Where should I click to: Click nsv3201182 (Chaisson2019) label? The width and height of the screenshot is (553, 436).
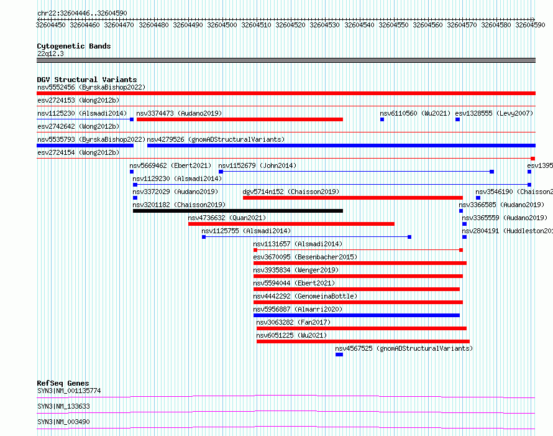pos(179,205)
